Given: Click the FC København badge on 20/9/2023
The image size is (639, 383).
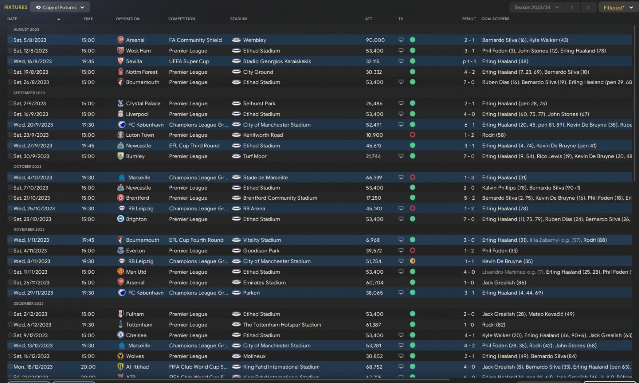Looking at the screenshot, I should pyautogui.click(x=122, y=125).
